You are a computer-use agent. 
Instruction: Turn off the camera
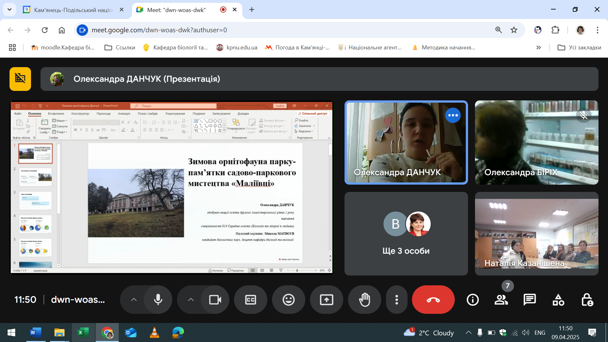tap(215, 300)
